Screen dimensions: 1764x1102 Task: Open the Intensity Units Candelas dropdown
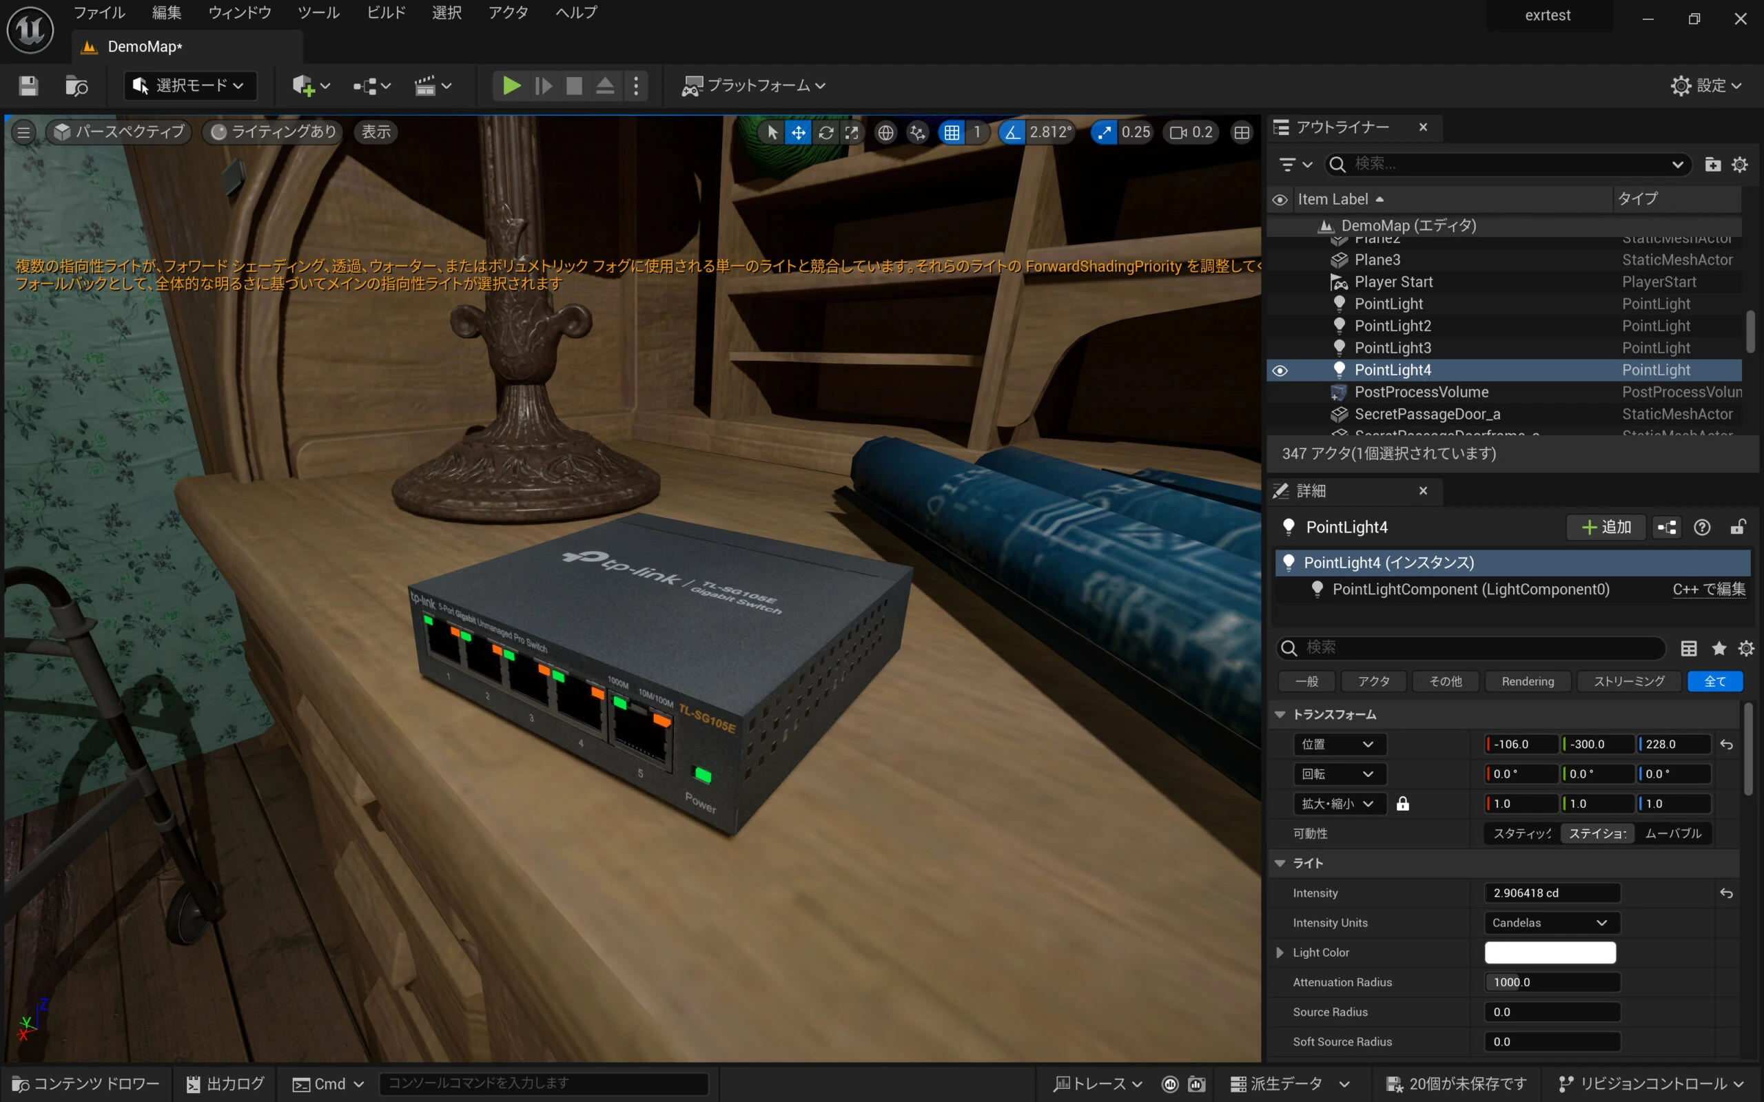(1551, 923)
